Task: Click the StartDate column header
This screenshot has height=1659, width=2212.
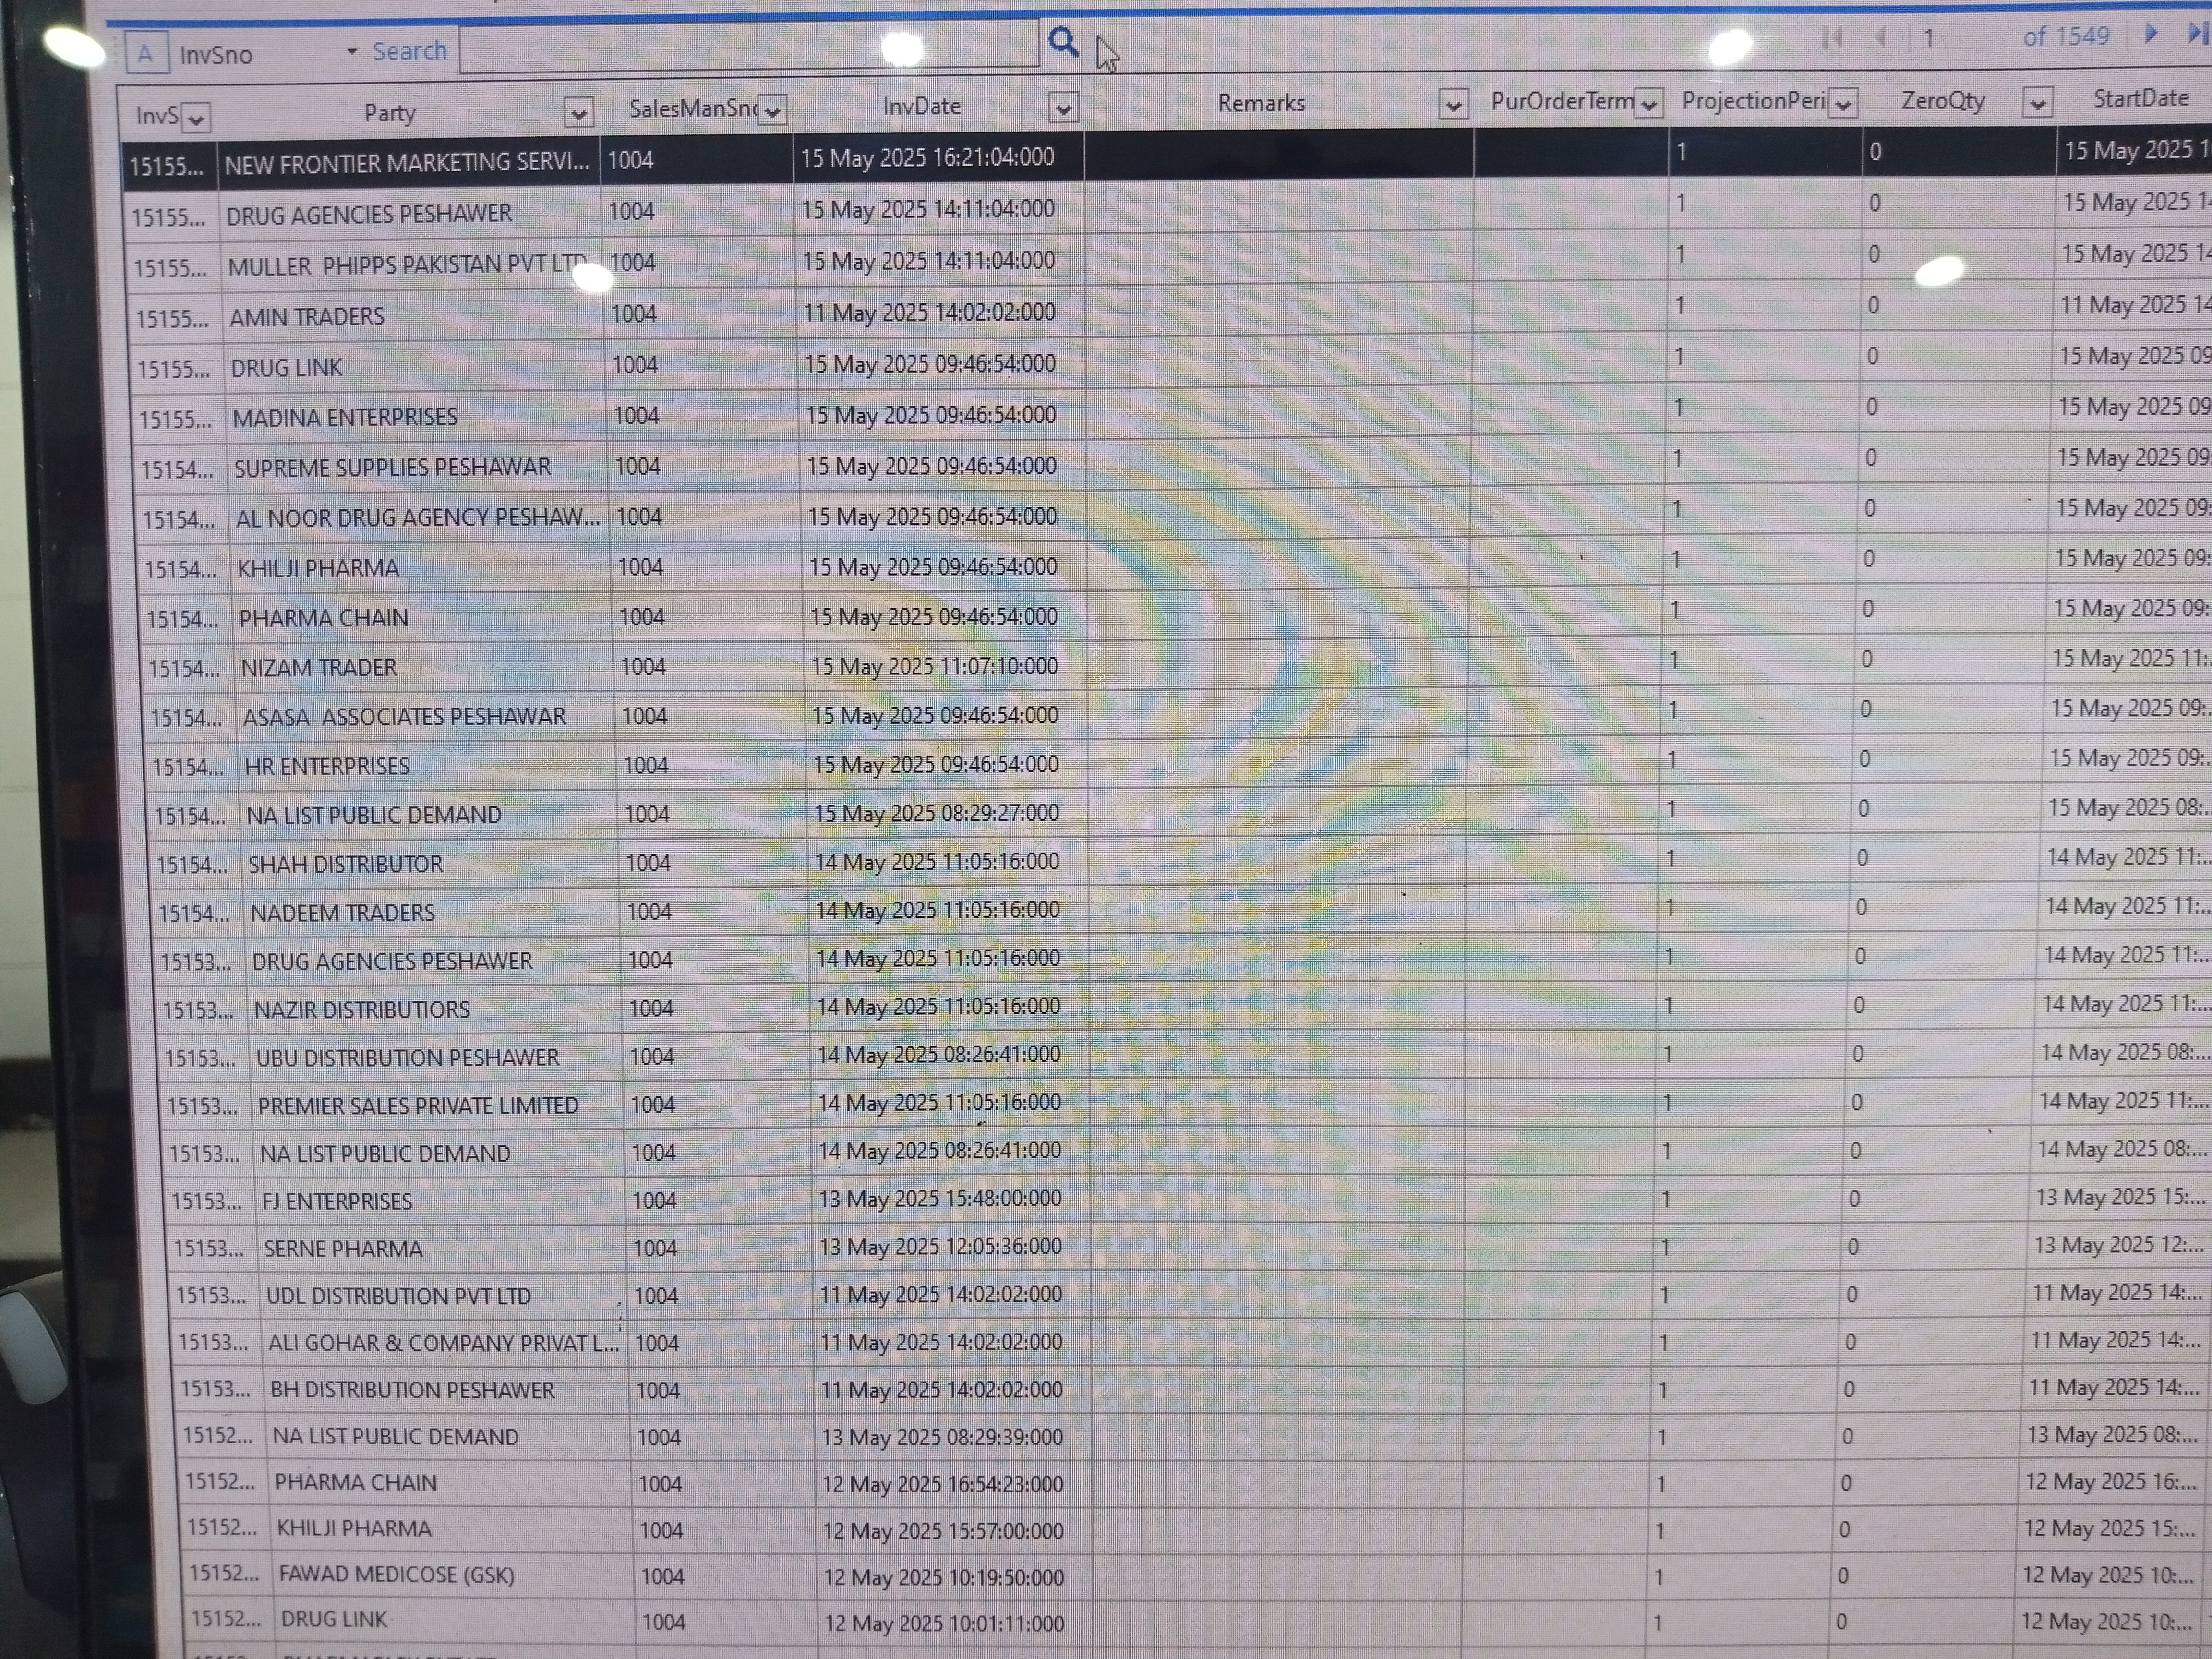Action: 2140,98
